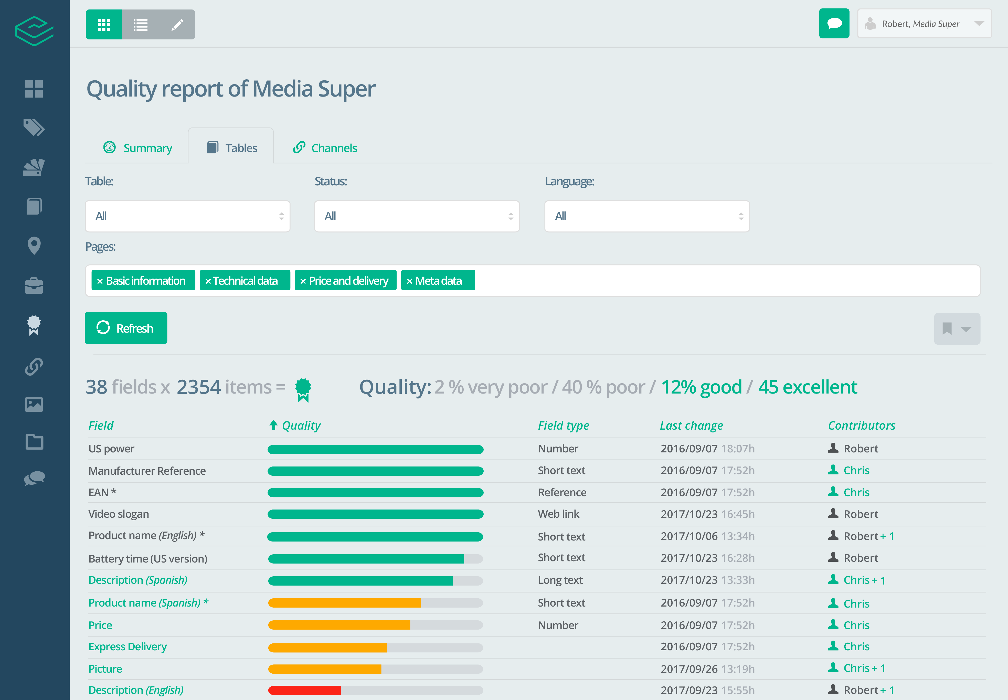The image size is (1008, 700).
Task: Click the Refresh button
Action: (126, 328)
